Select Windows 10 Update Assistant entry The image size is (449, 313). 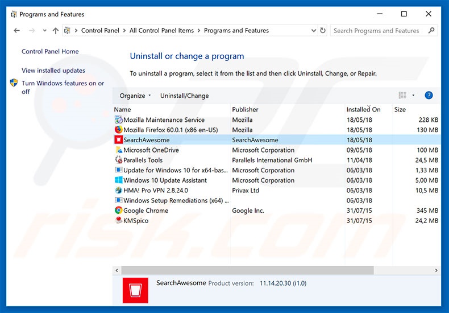pos(165,180)
